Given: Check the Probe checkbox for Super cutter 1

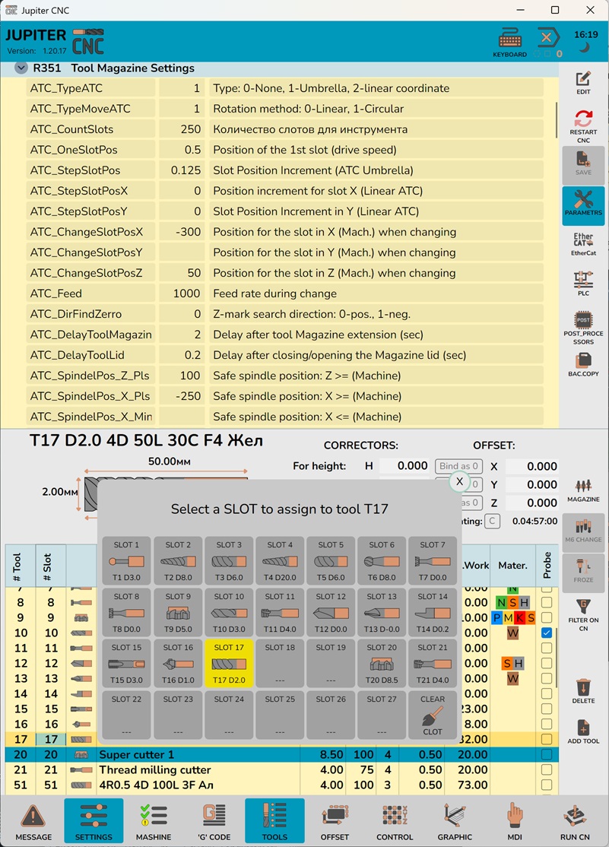Looking at the screenshot, I should click(546, 754).
